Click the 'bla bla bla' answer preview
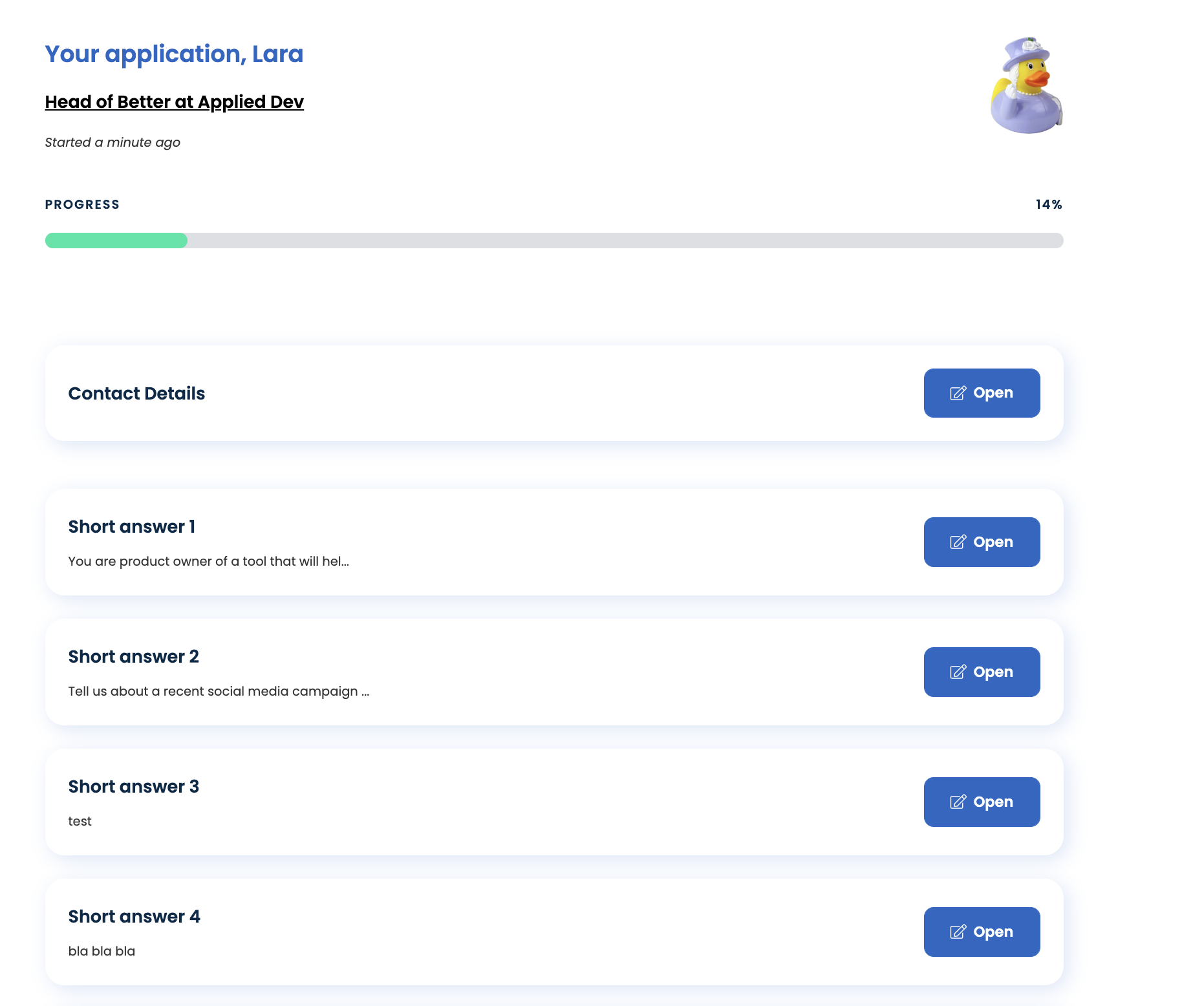This screenshot has width=1182, height=1006. (x=102, y=951)
